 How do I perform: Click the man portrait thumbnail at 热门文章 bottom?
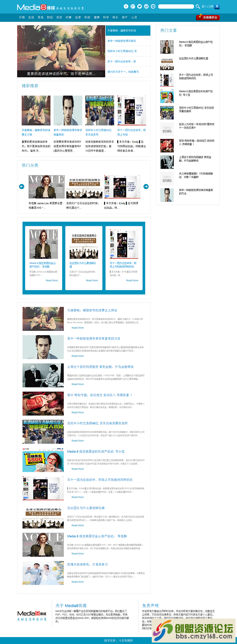[x=167, y=195]
